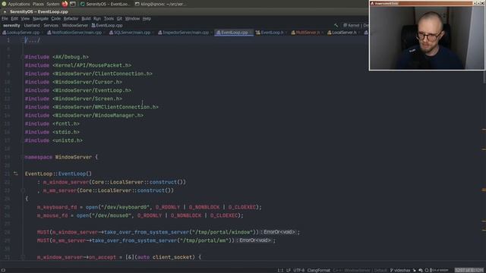Open the Run menu
The width and height of the screenshot is (486, 273).
tap(97, 18)
